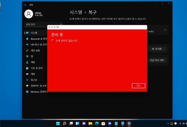
Task: Open Snipping Tool on taskbar
Action: (x=123, y=123)
